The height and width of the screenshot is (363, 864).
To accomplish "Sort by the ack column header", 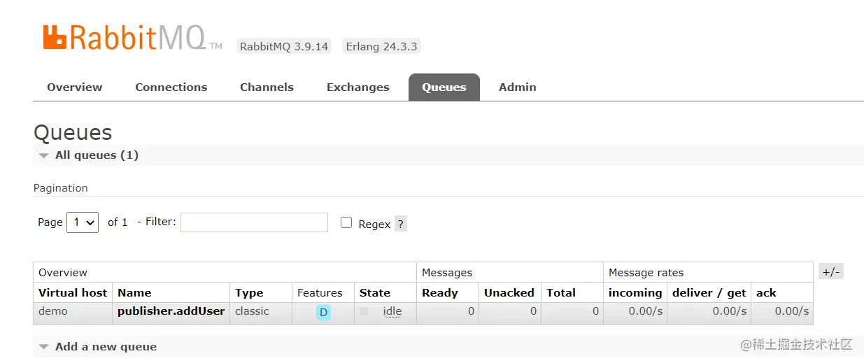I will click(x=766, y=293).
